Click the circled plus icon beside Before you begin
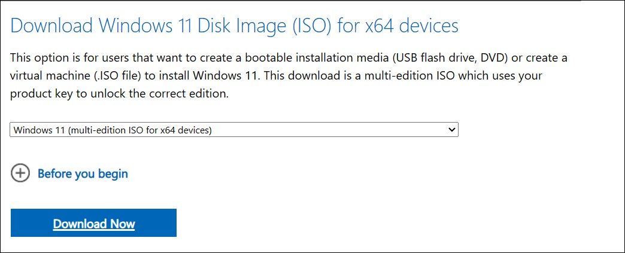 pyautogui.click(x=20, y=173)
